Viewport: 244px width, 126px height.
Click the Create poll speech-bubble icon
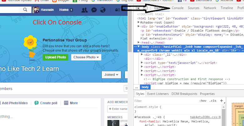[x=37, y=103]
